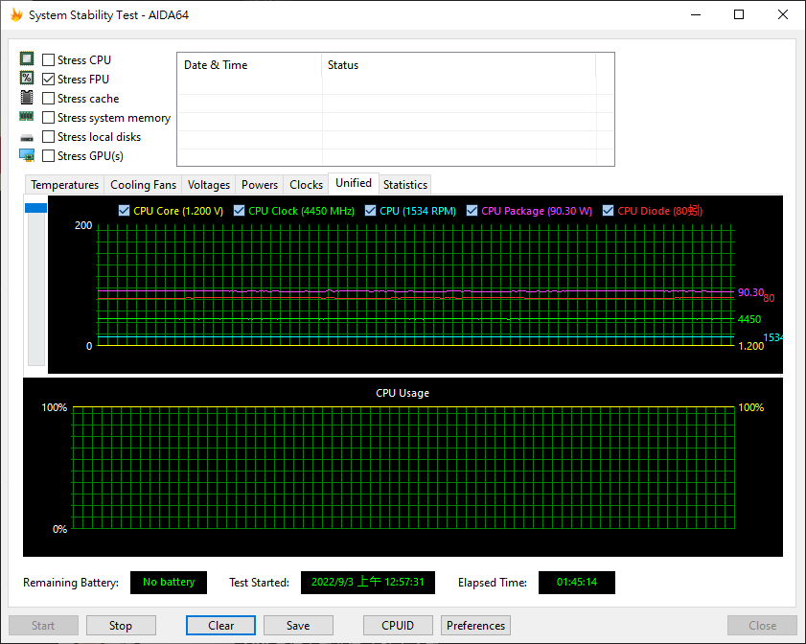The width and height of the screenshot is (806, 644).
Task: Click the Stress CPU processor icon
Action: (x=27, y=58)
